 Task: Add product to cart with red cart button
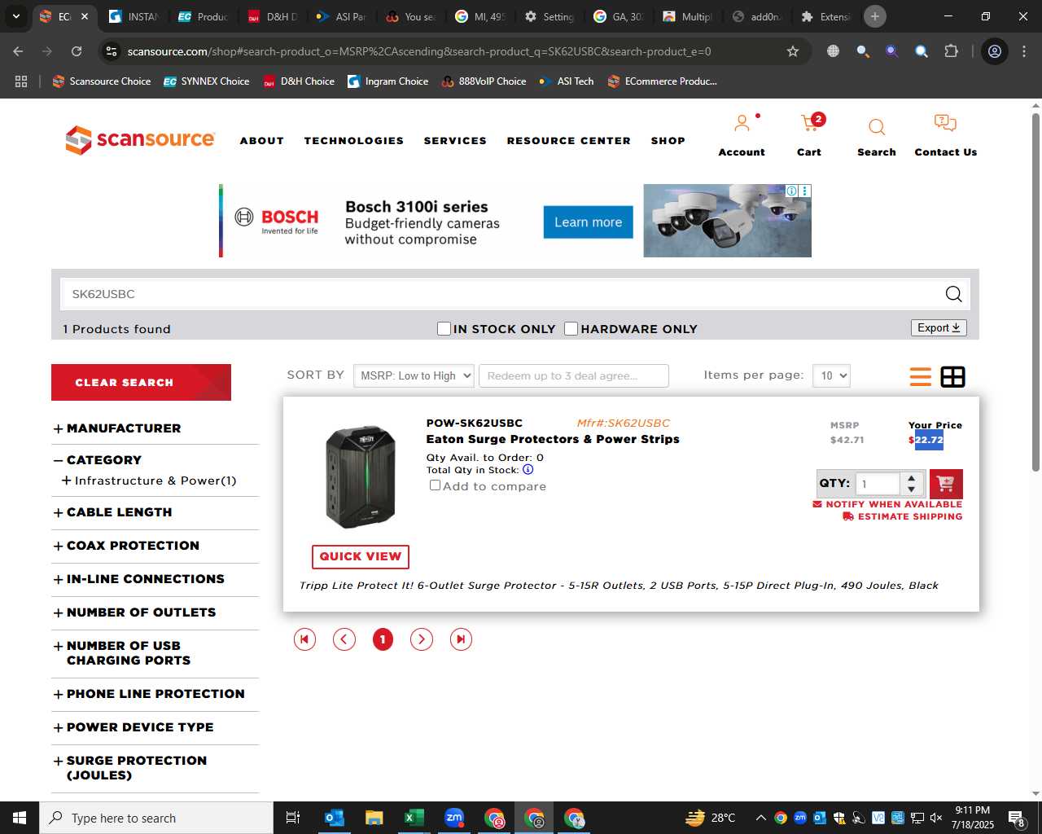(945, 484)
